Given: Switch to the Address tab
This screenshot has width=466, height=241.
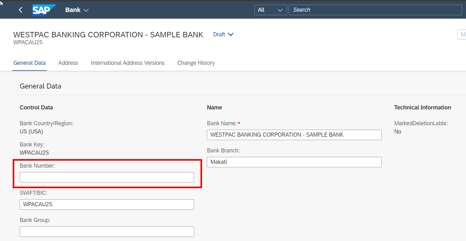Looking at the screenshot, I should point(68,63).
